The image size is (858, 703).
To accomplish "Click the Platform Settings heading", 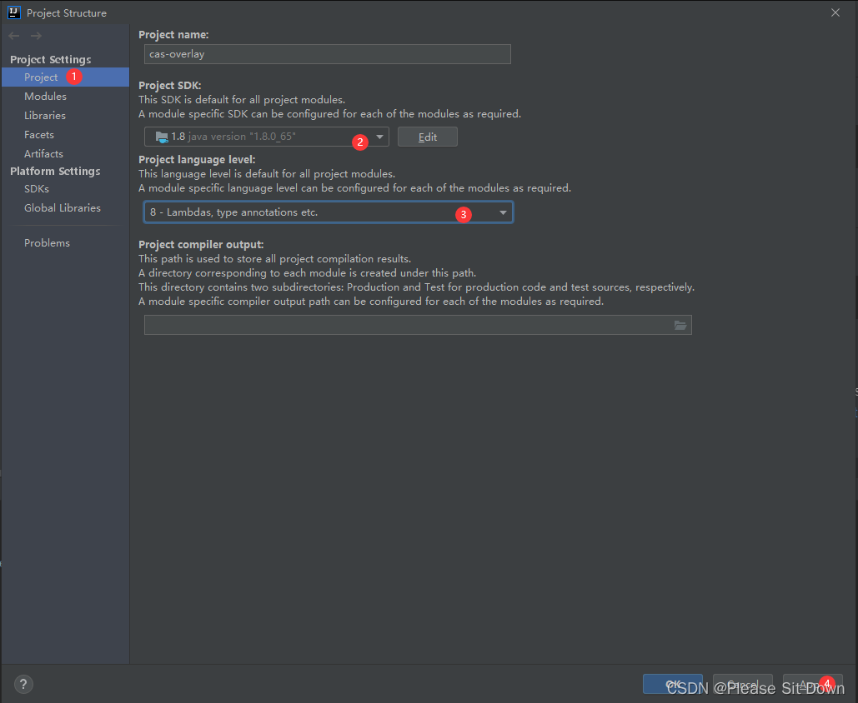I will 55,171.
